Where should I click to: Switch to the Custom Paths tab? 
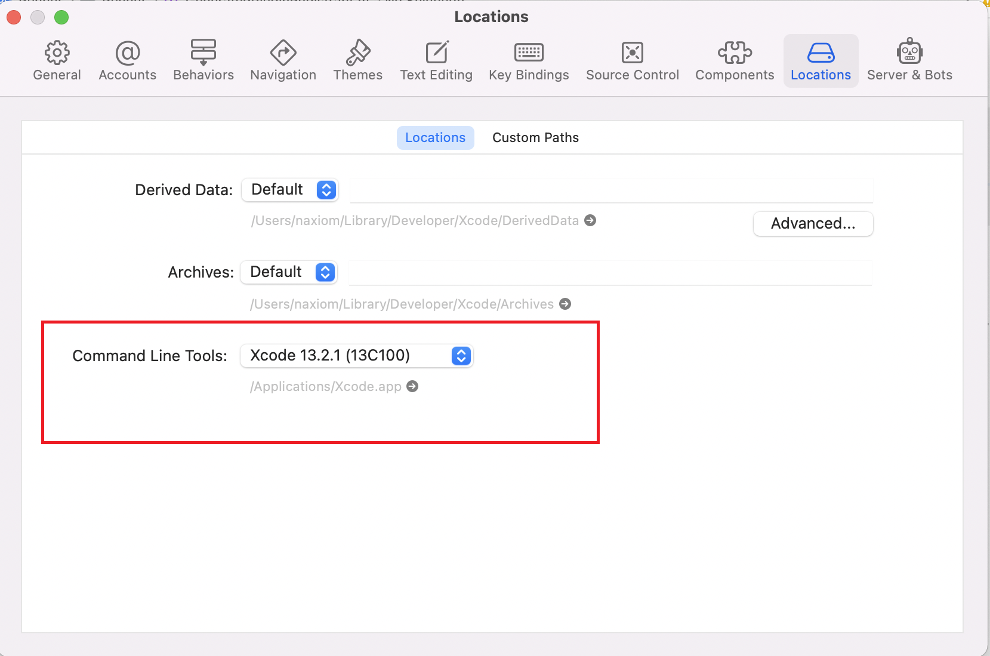click(x=535, y=138)
